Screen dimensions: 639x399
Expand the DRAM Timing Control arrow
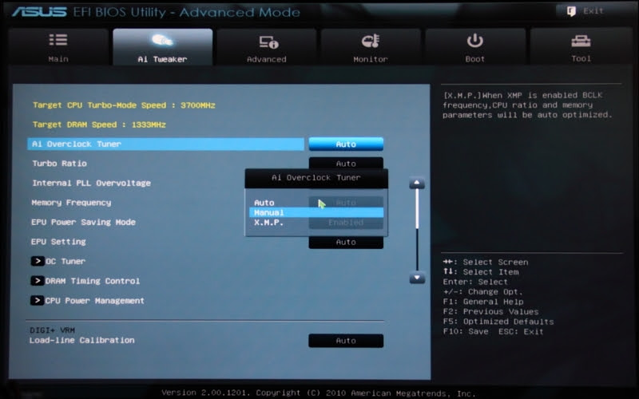(x=38, y=281)
